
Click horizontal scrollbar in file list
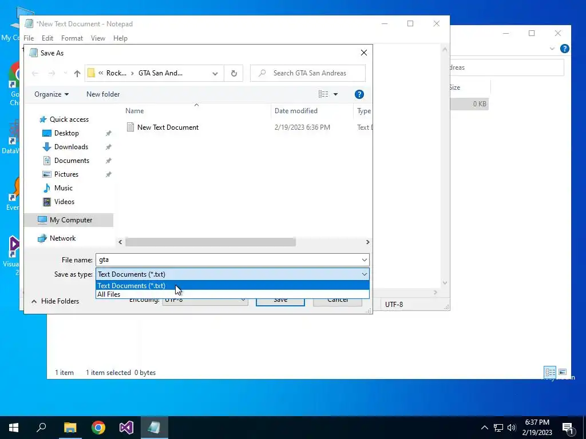coord(211,242)
